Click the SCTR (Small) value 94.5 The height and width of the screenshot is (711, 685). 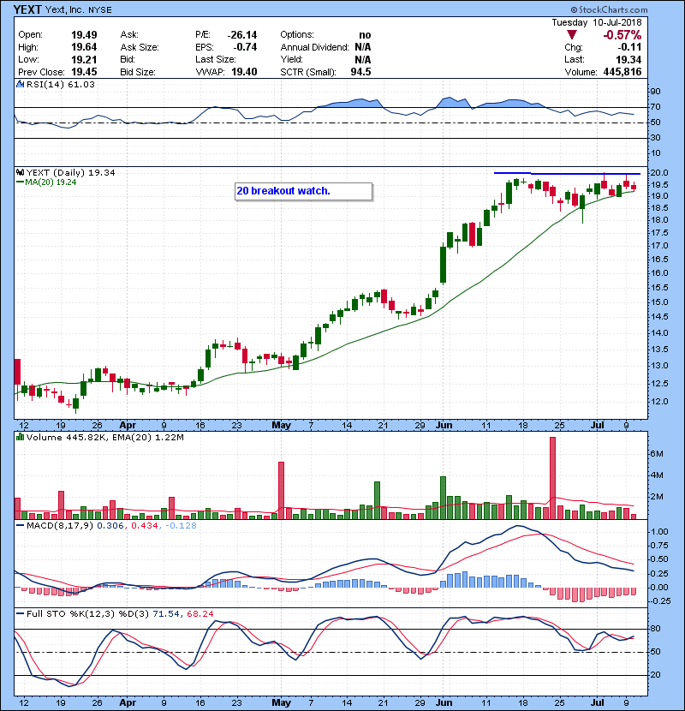pyautogui.click(x=360, y=72)
